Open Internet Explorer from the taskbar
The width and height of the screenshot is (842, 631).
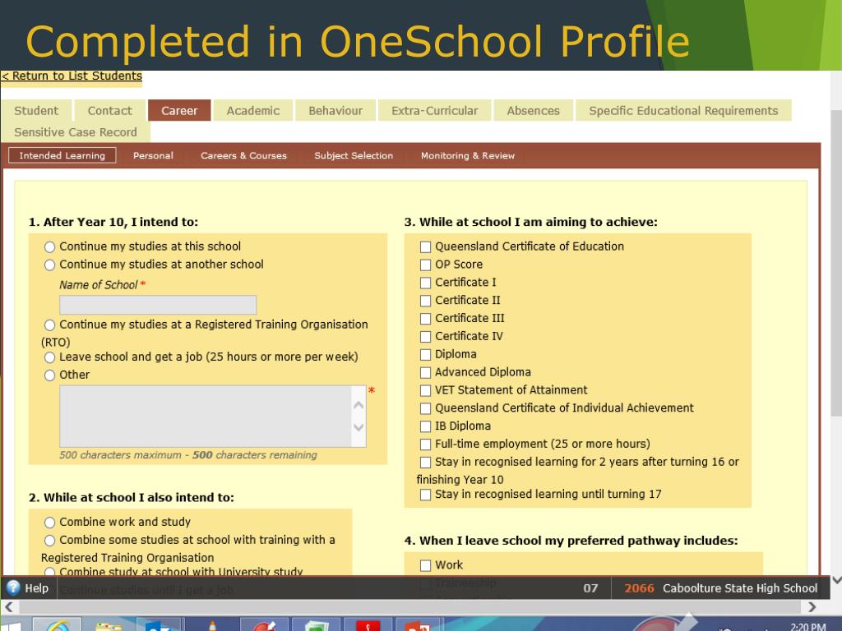(57, 625)
